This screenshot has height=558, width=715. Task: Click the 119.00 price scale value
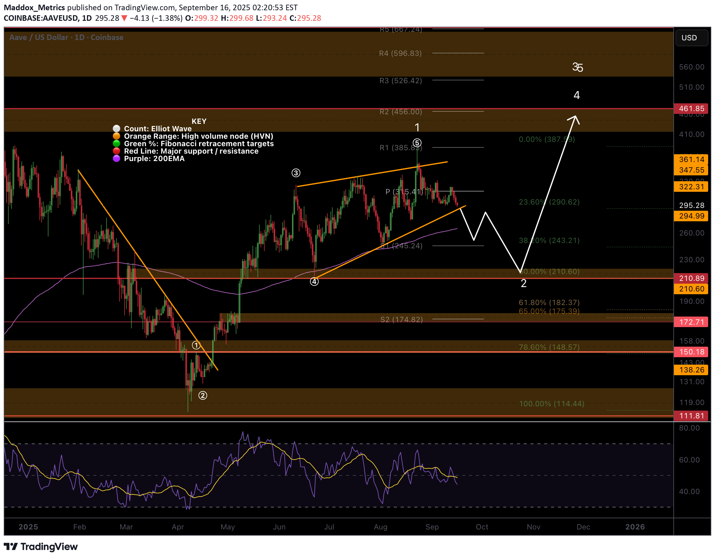click(x=691, y=402)
